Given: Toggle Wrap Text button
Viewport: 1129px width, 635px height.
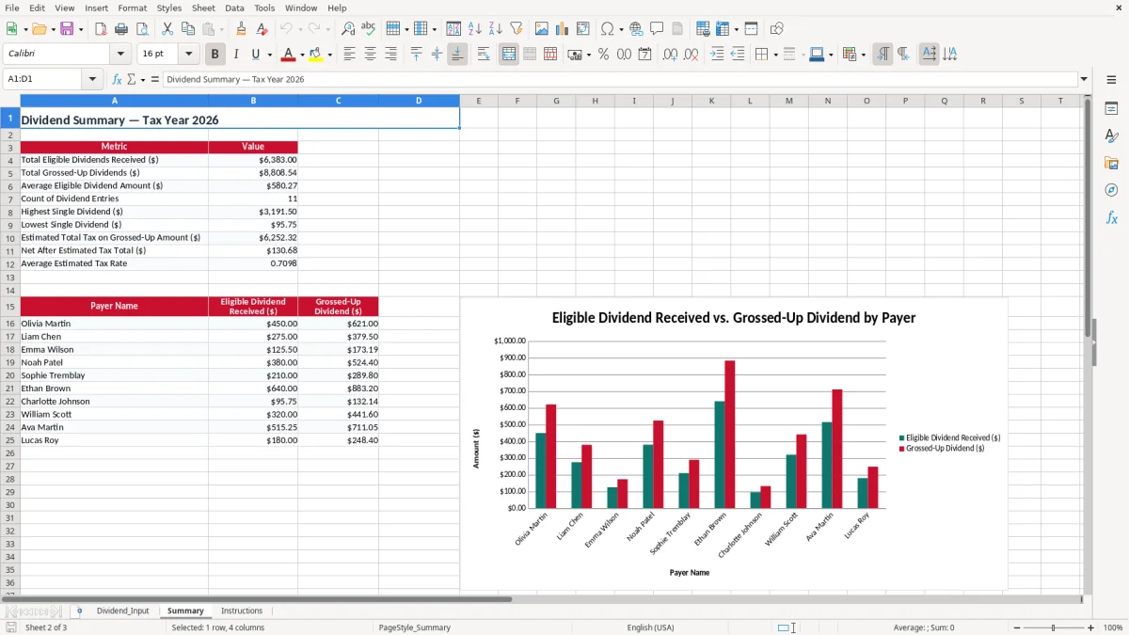Looking at the screenshot, I should [x=484, y=55].
